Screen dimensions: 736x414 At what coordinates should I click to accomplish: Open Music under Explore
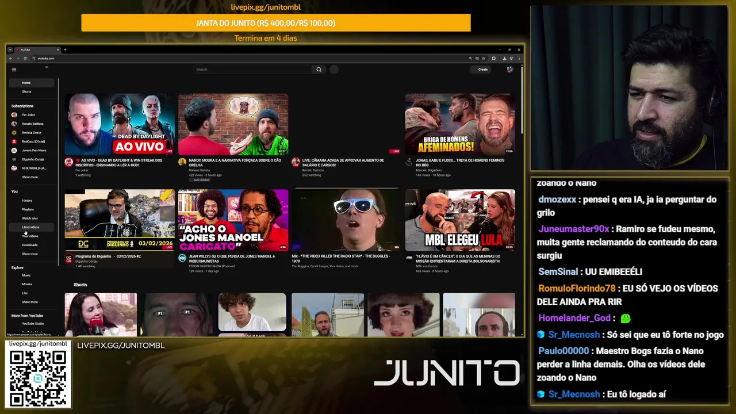click(x=32, y=275)
